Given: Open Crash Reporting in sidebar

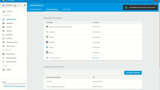Looking at the screenshot, I should (12, 42).
